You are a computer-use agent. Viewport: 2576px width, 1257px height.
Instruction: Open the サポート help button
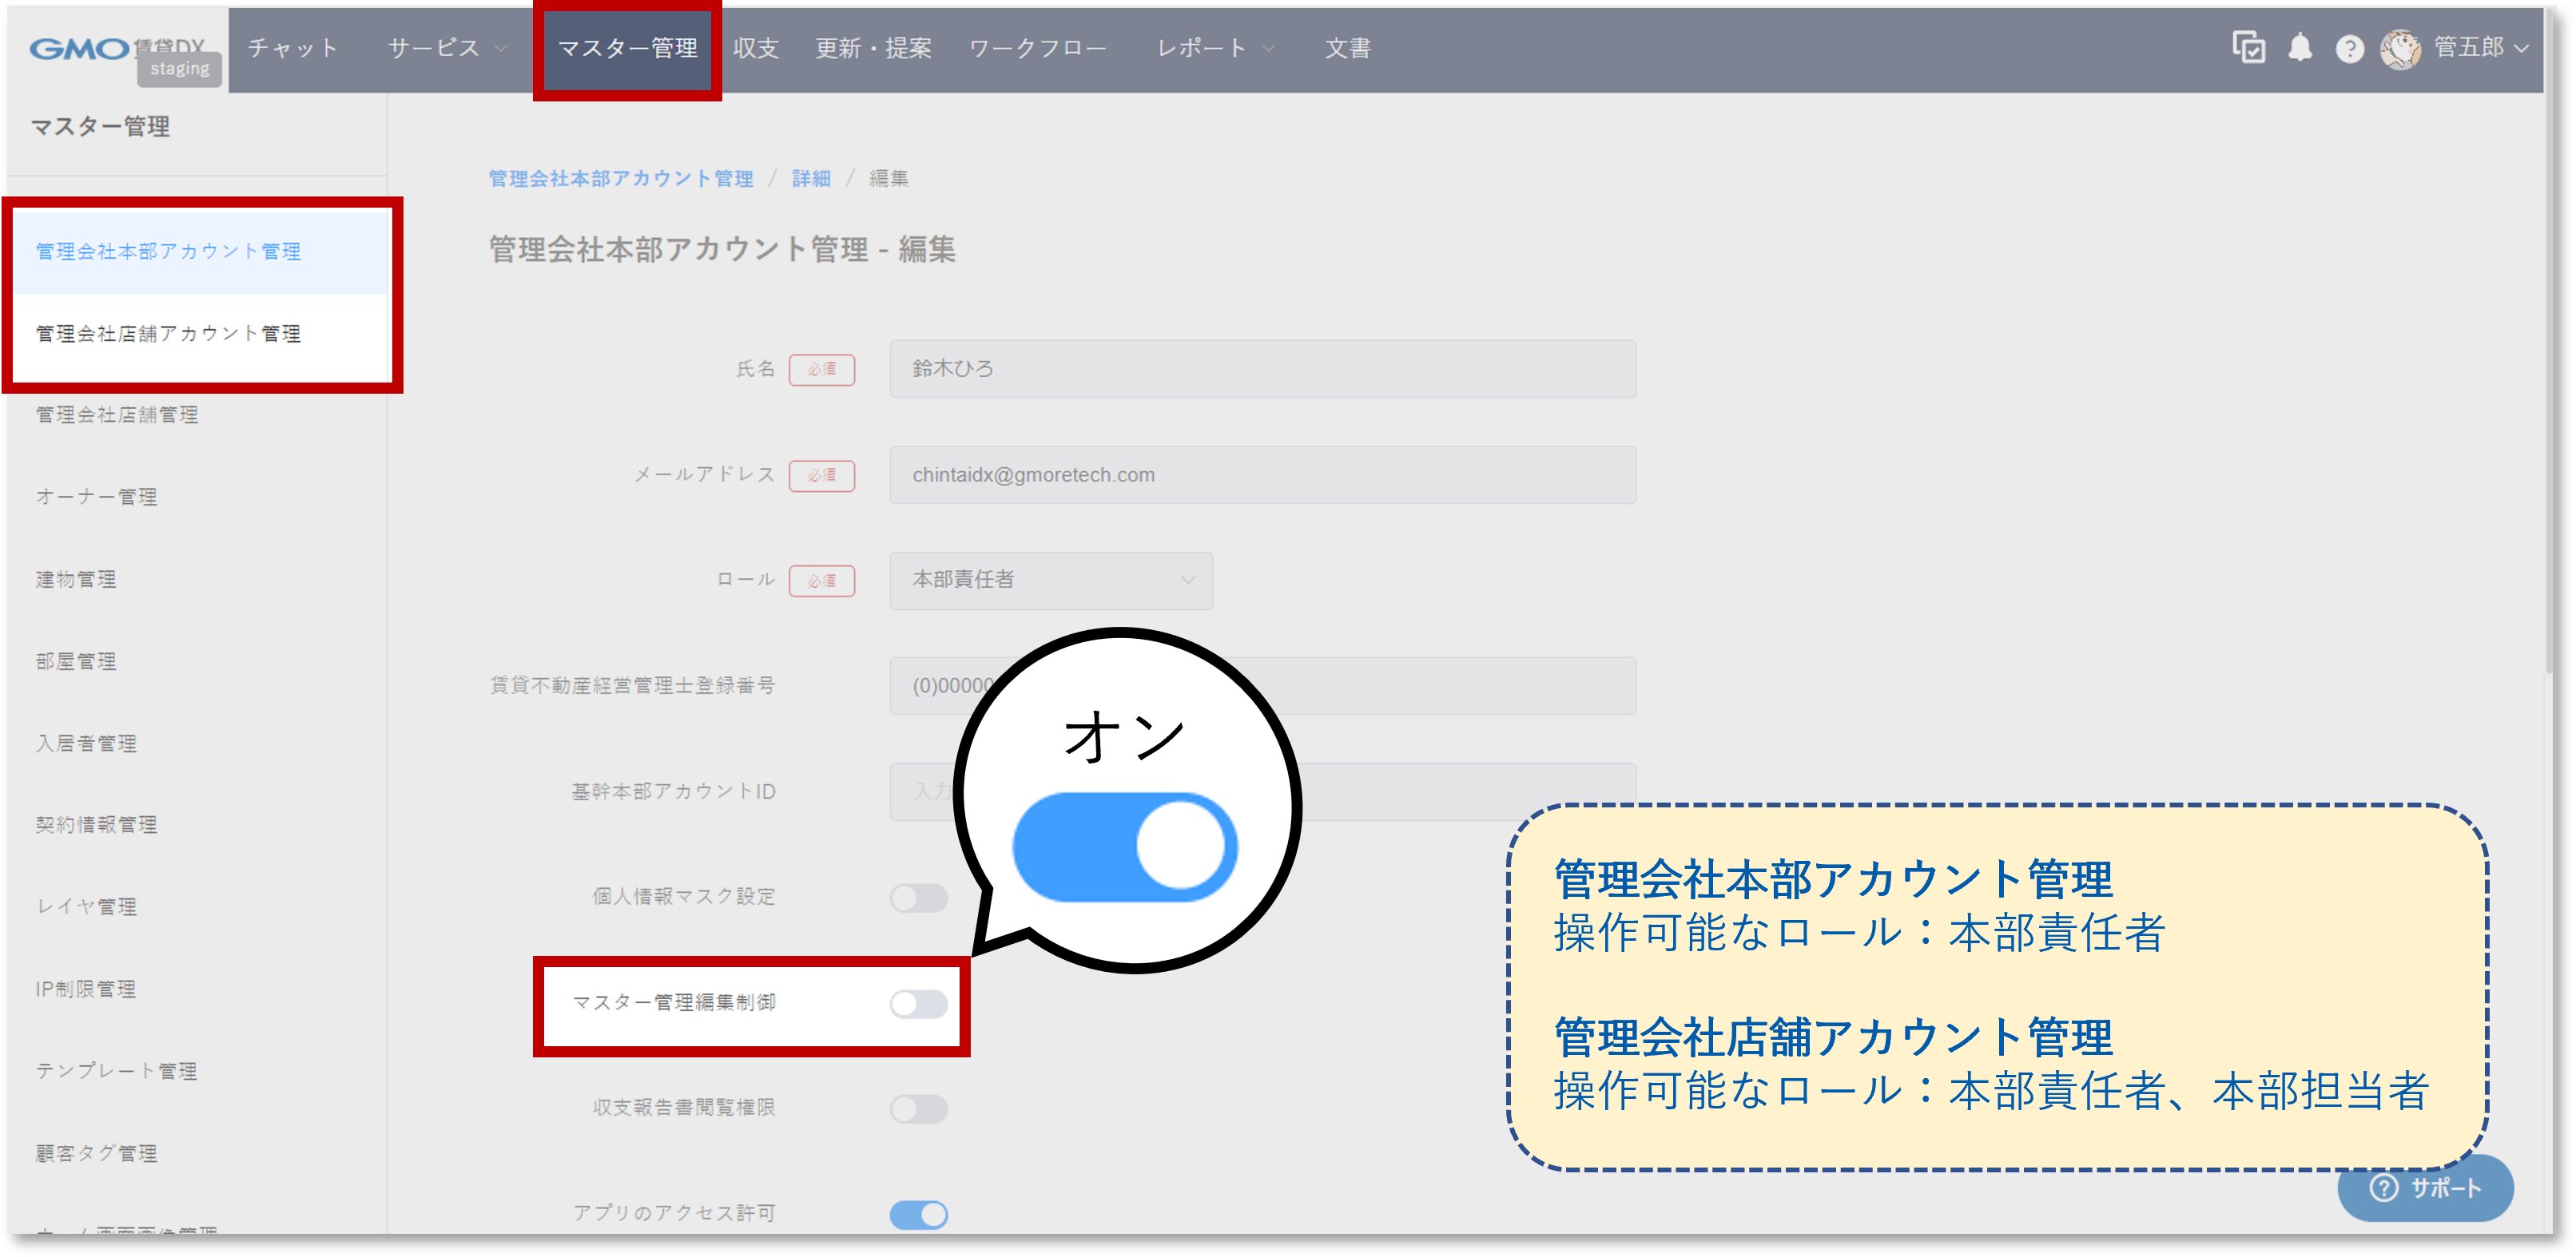tap(2425, 1188)
